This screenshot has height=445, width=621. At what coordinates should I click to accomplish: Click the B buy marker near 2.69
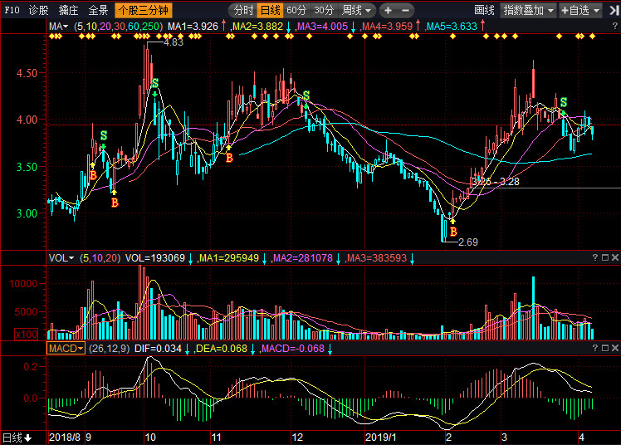453,232
